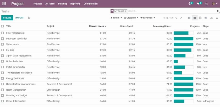The height and width of the screenshot is (107, 220).
Task: Click the Room 1: Decoration progress bar
Action: point(184,101)
